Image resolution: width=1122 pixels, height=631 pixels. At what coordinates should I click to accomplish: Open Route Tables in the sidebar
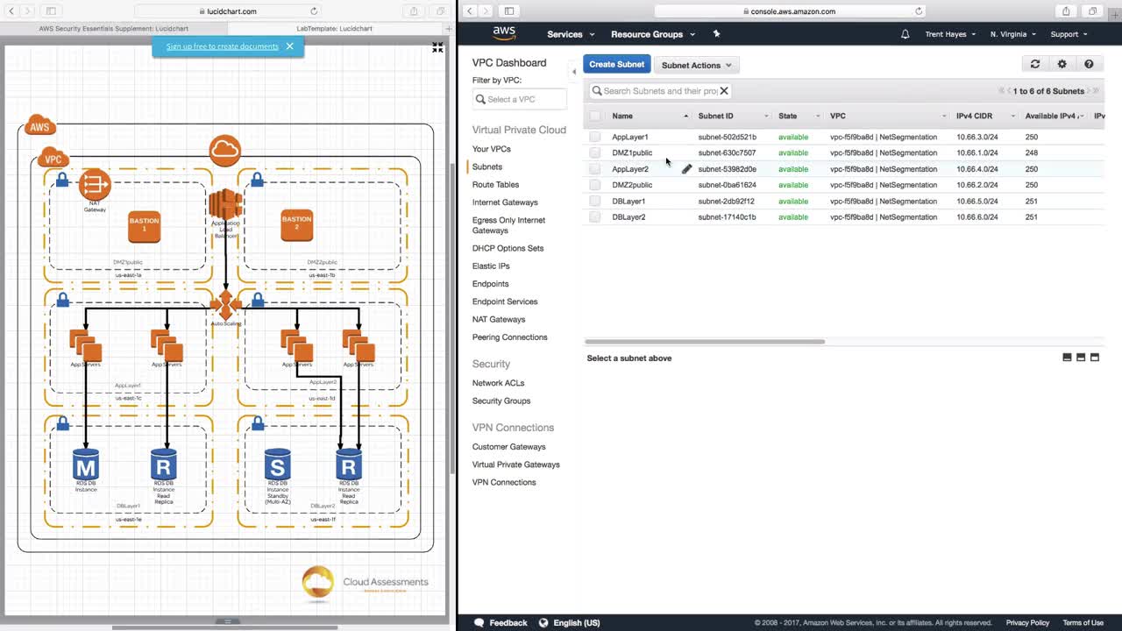pos(495,185)
